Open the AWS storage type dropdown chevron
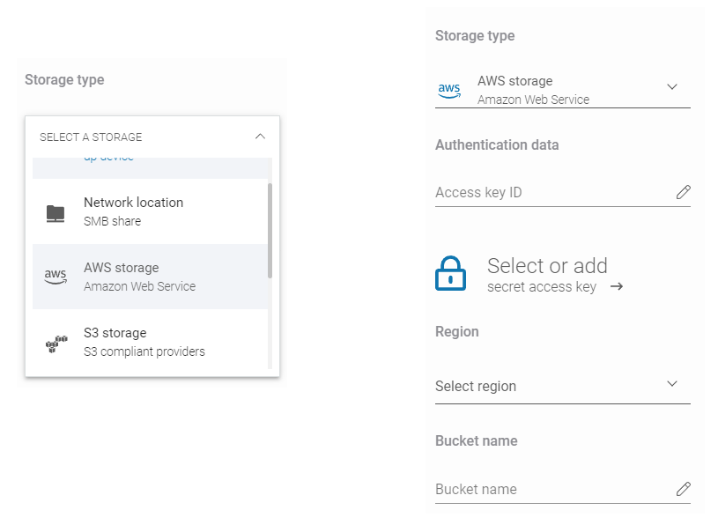 coord(672,87)
